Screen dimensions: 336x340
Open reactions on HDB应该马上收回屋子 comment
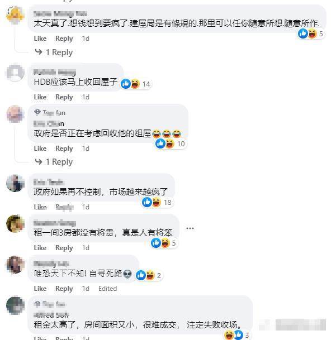pos(136,84)
